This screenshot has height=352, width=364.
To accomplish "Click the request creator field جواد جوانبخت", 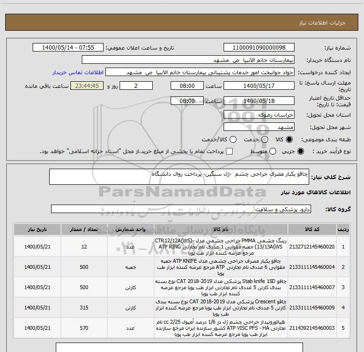I will point(200,72).
